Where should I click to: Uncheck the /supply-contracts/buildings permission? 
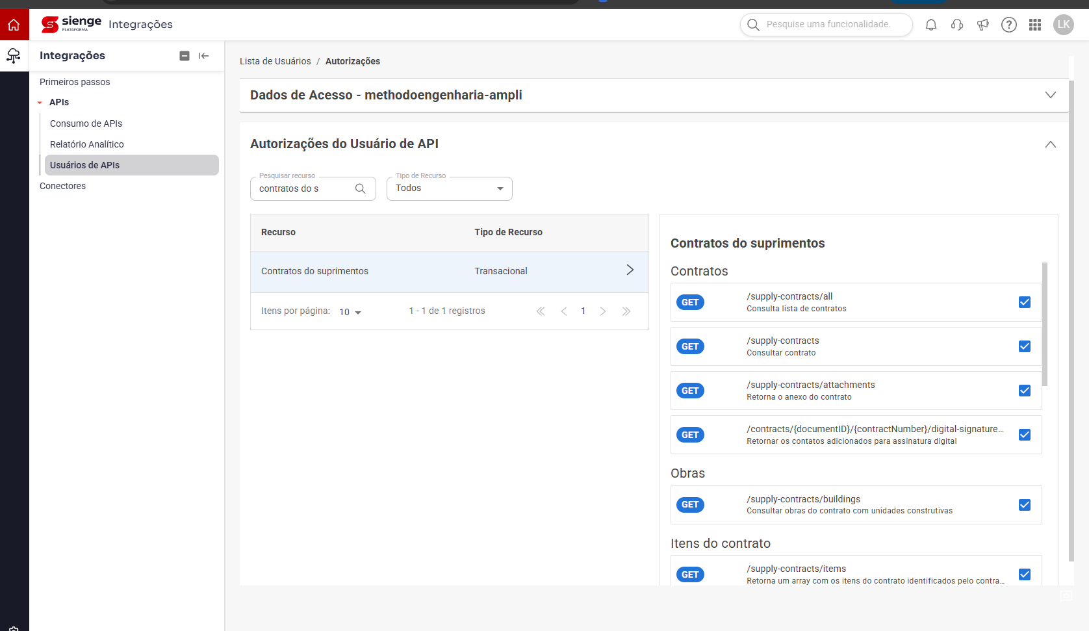click(1025, 505)
